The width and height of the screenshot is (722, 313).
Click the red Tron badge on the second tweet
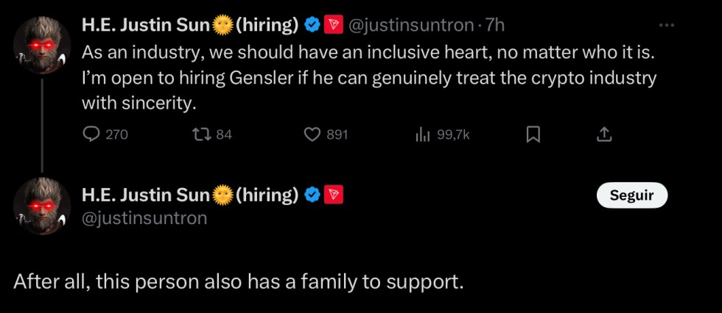(x=333, y=195)
